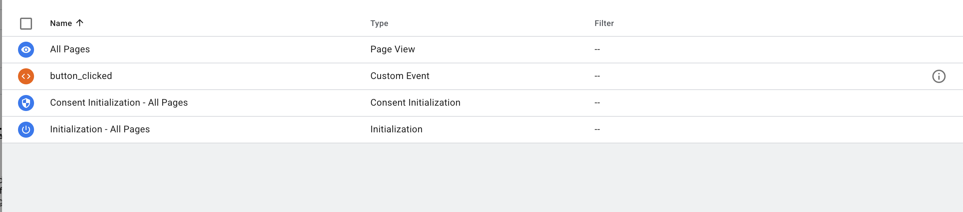This screenshot has height=212, width=963.
Task: Click the shield icon for Consent Initialization trigger
Action: [25, 103]
